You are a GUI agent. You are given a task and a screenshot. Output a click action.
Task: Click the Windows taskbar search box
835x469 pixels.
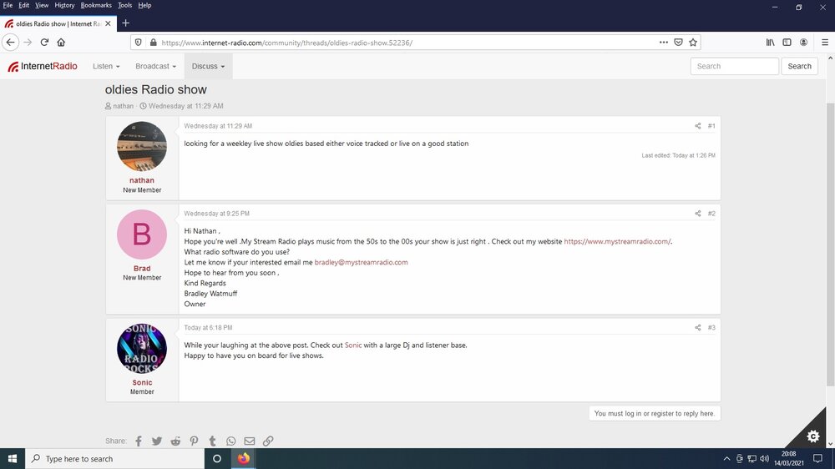[x=114, y=458]
